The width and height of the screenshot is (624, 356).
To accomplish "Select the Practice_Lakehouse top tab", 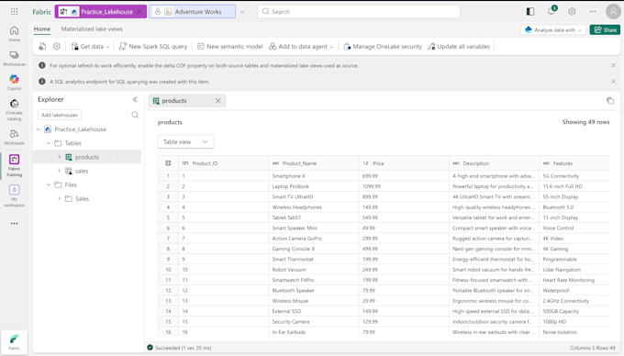I will point(101,12).
